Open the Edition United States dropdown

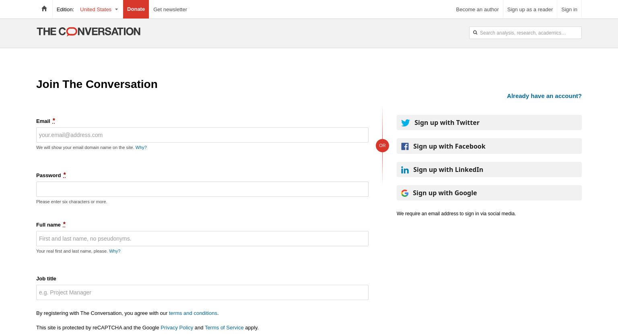coord(99,9)
